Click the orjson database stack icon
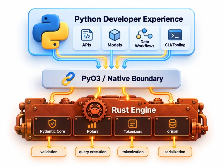 point(173,124)
